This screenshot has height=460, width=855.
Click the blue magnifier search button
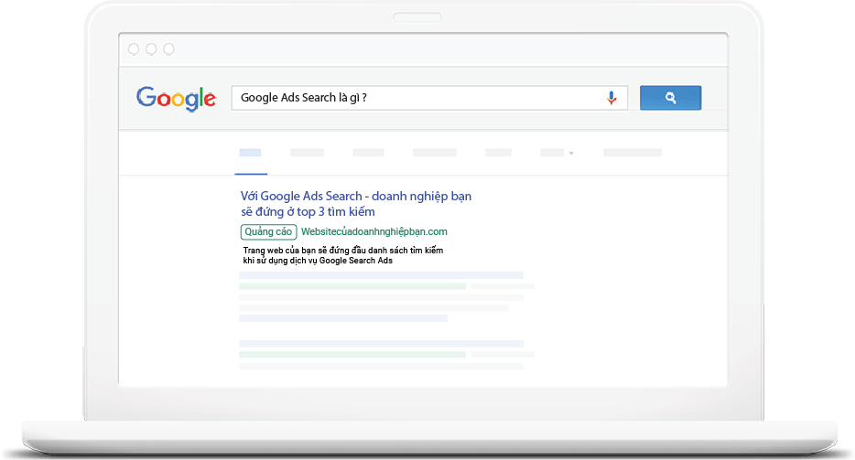pos(670,98)
